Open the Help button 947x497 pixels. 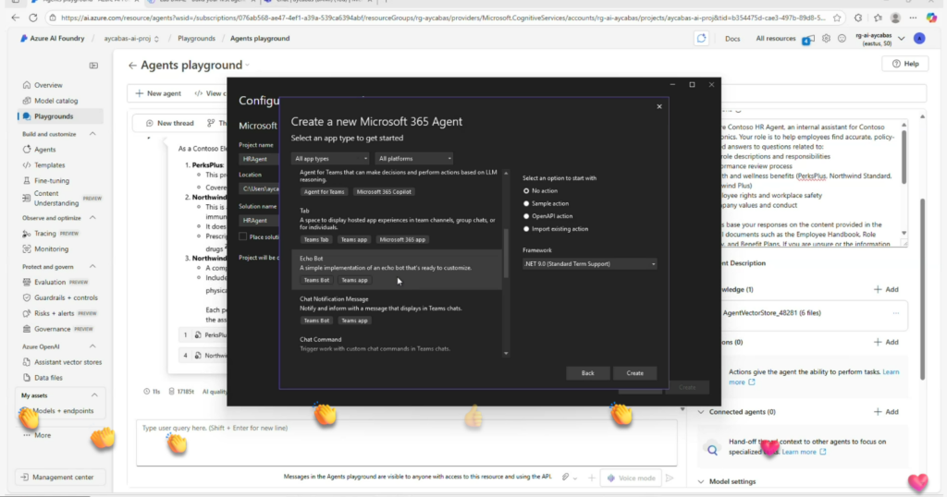905,64
